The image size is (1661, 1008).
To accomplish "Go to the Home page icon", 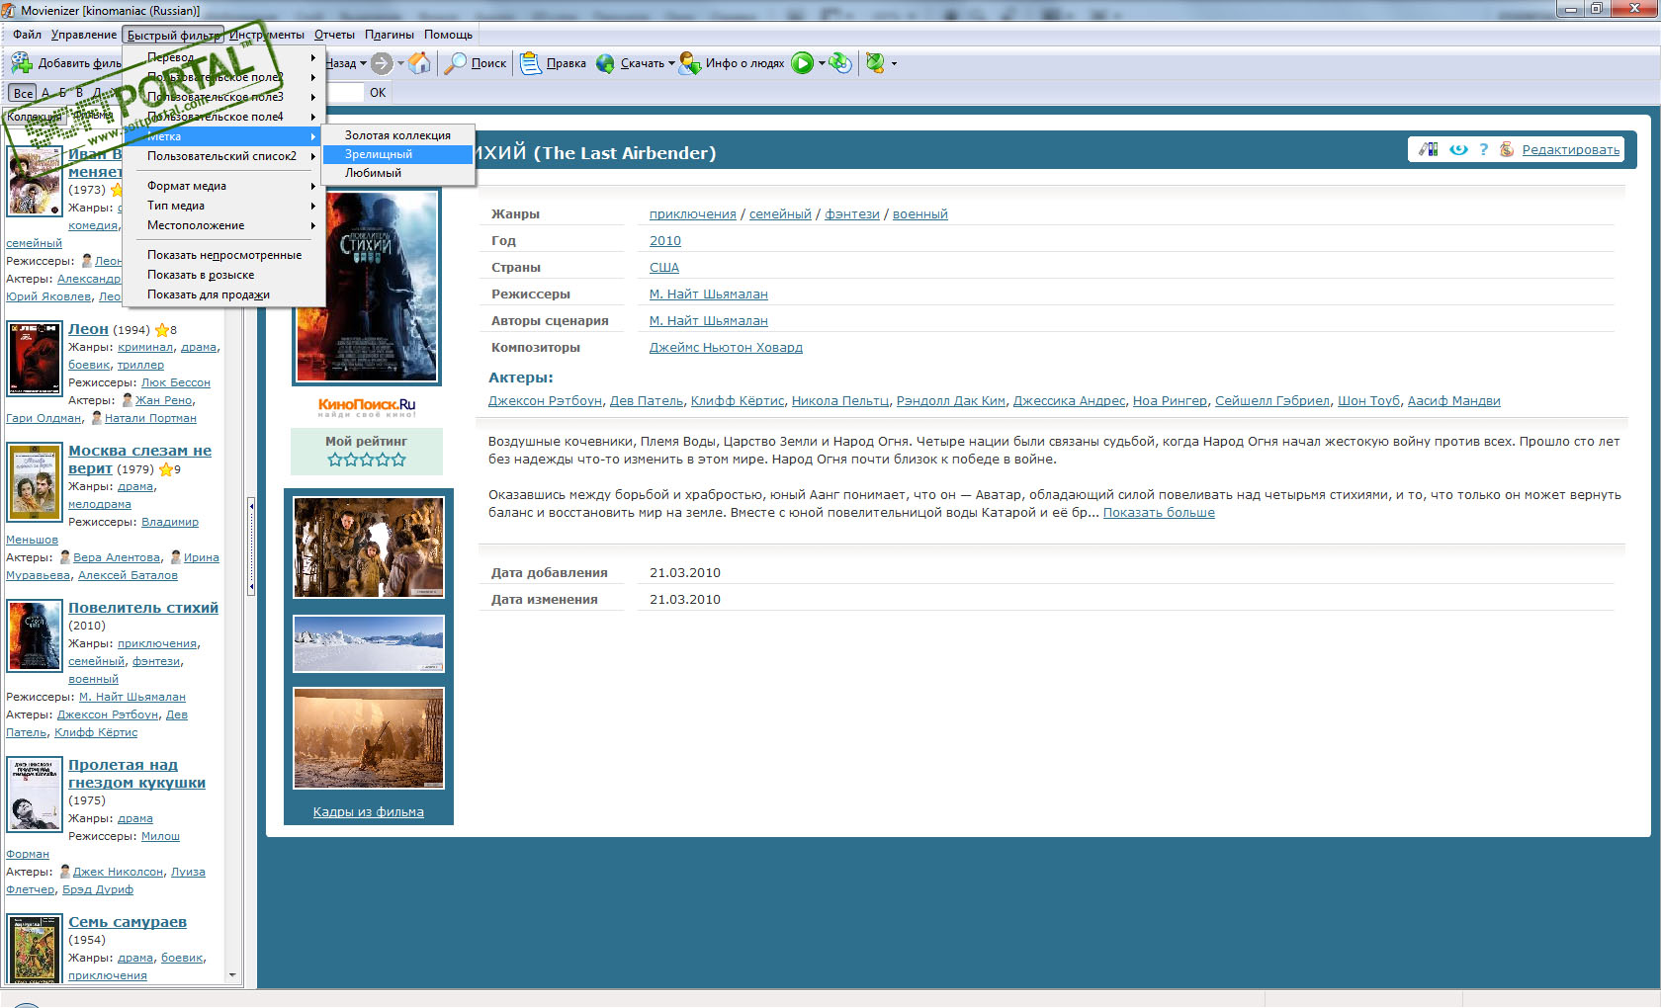I will click(x=420, y=63).
